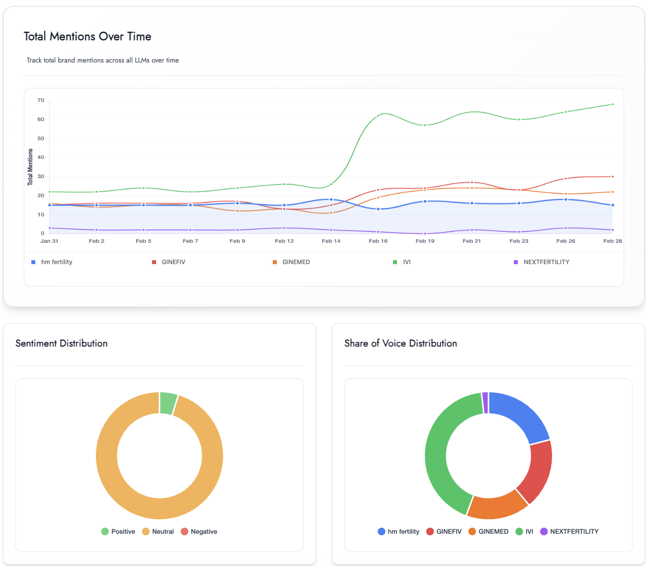Click the 70 y-axis value
Screen dimensions: 646x566
coord(41,100)
